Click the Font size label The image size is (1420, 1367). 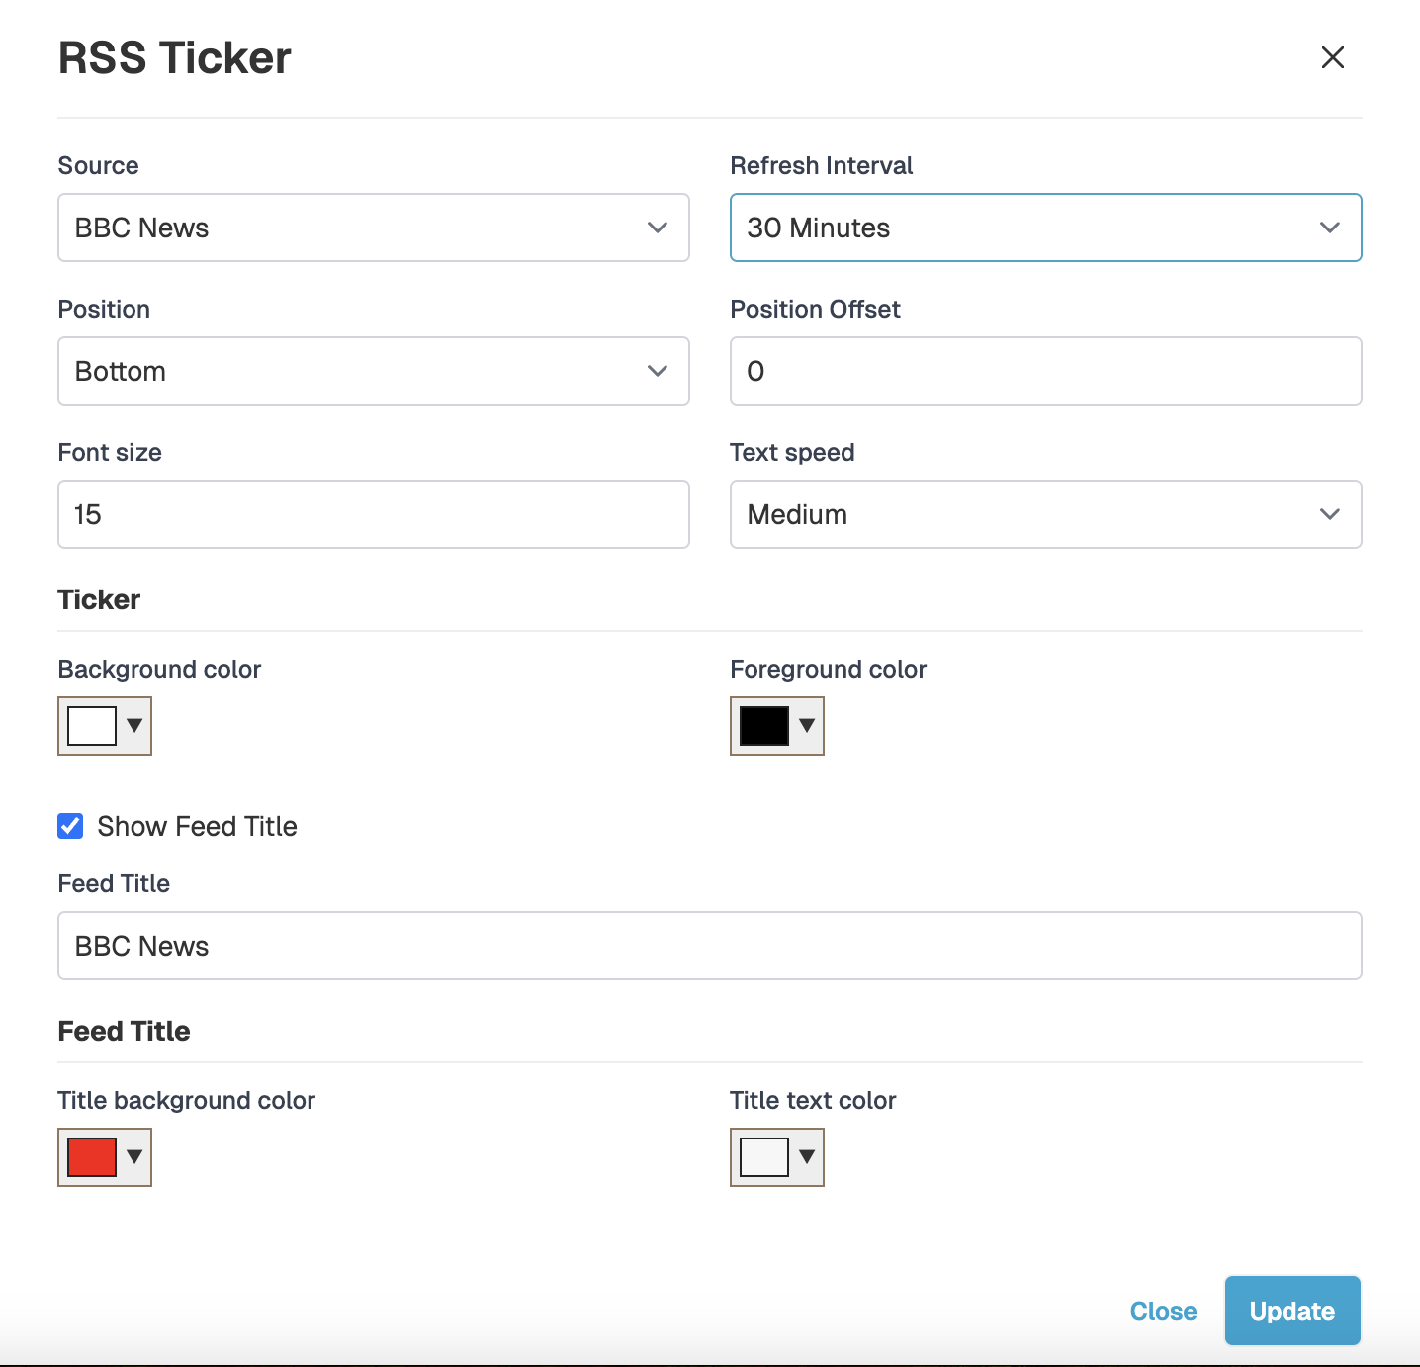click(110, 452)
